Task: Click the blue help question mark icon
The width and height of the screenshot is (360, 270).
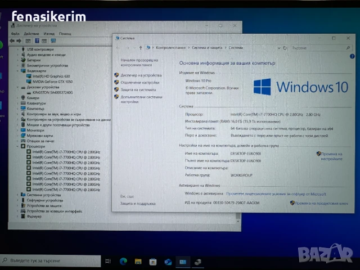Action: 352,56
